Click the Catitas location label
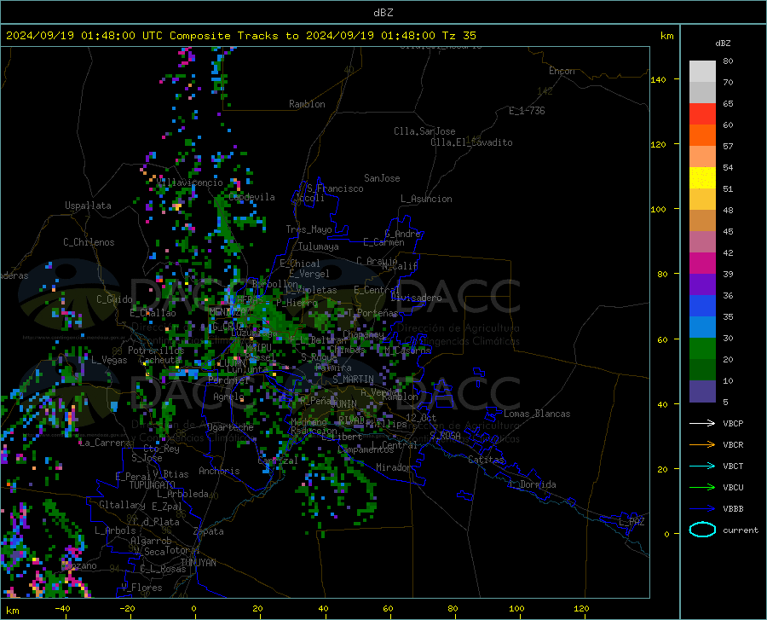The width and height of the screenshot is (767, 620). 487,460
